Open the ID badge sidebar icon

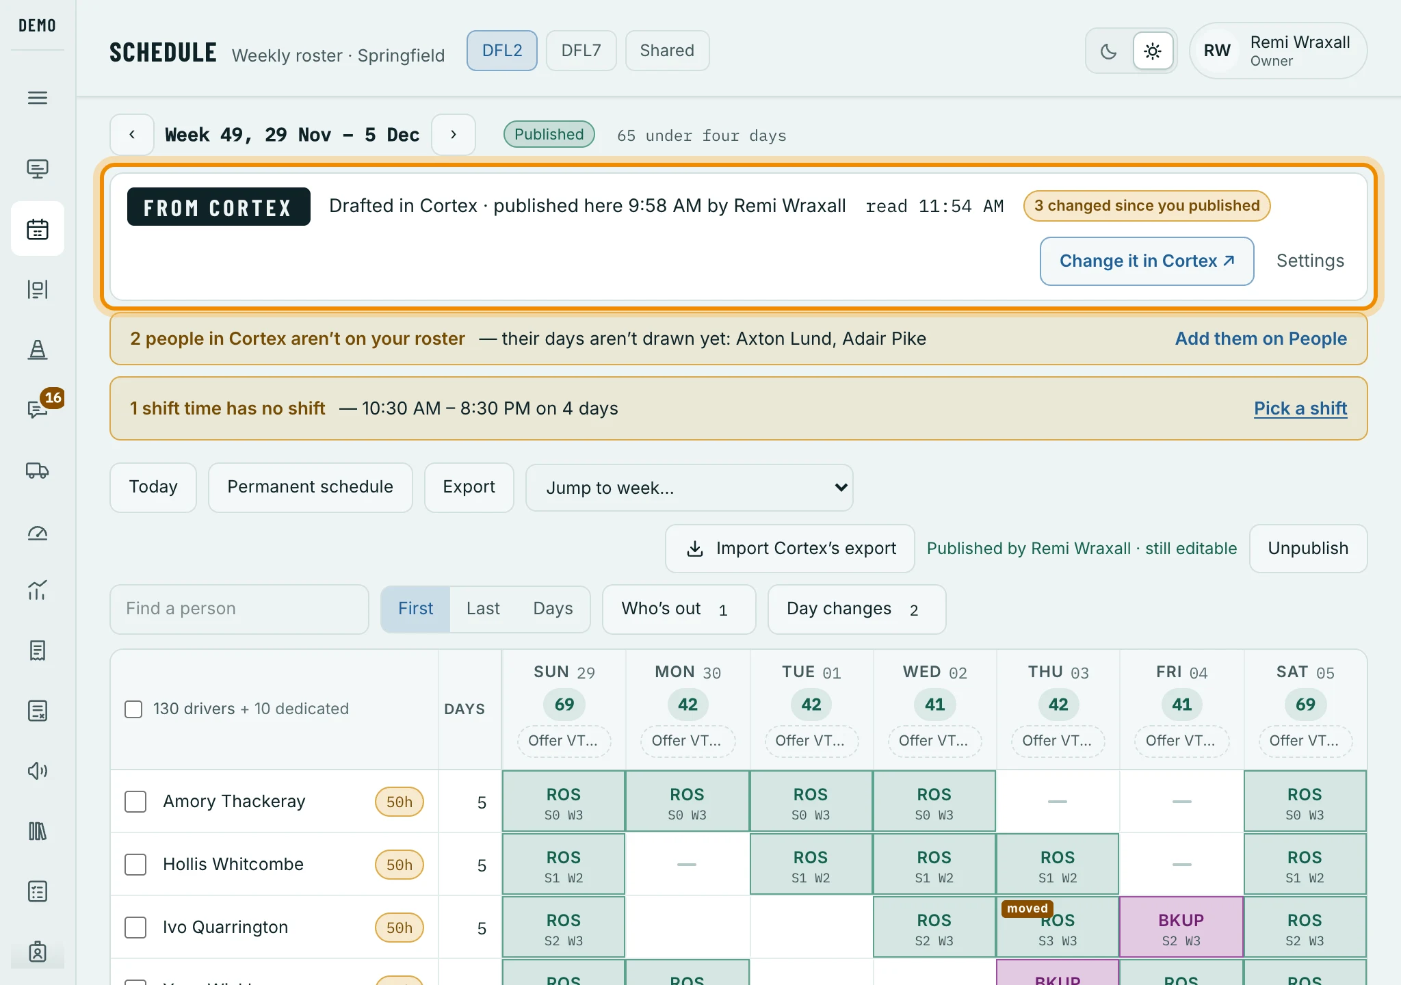38,951
